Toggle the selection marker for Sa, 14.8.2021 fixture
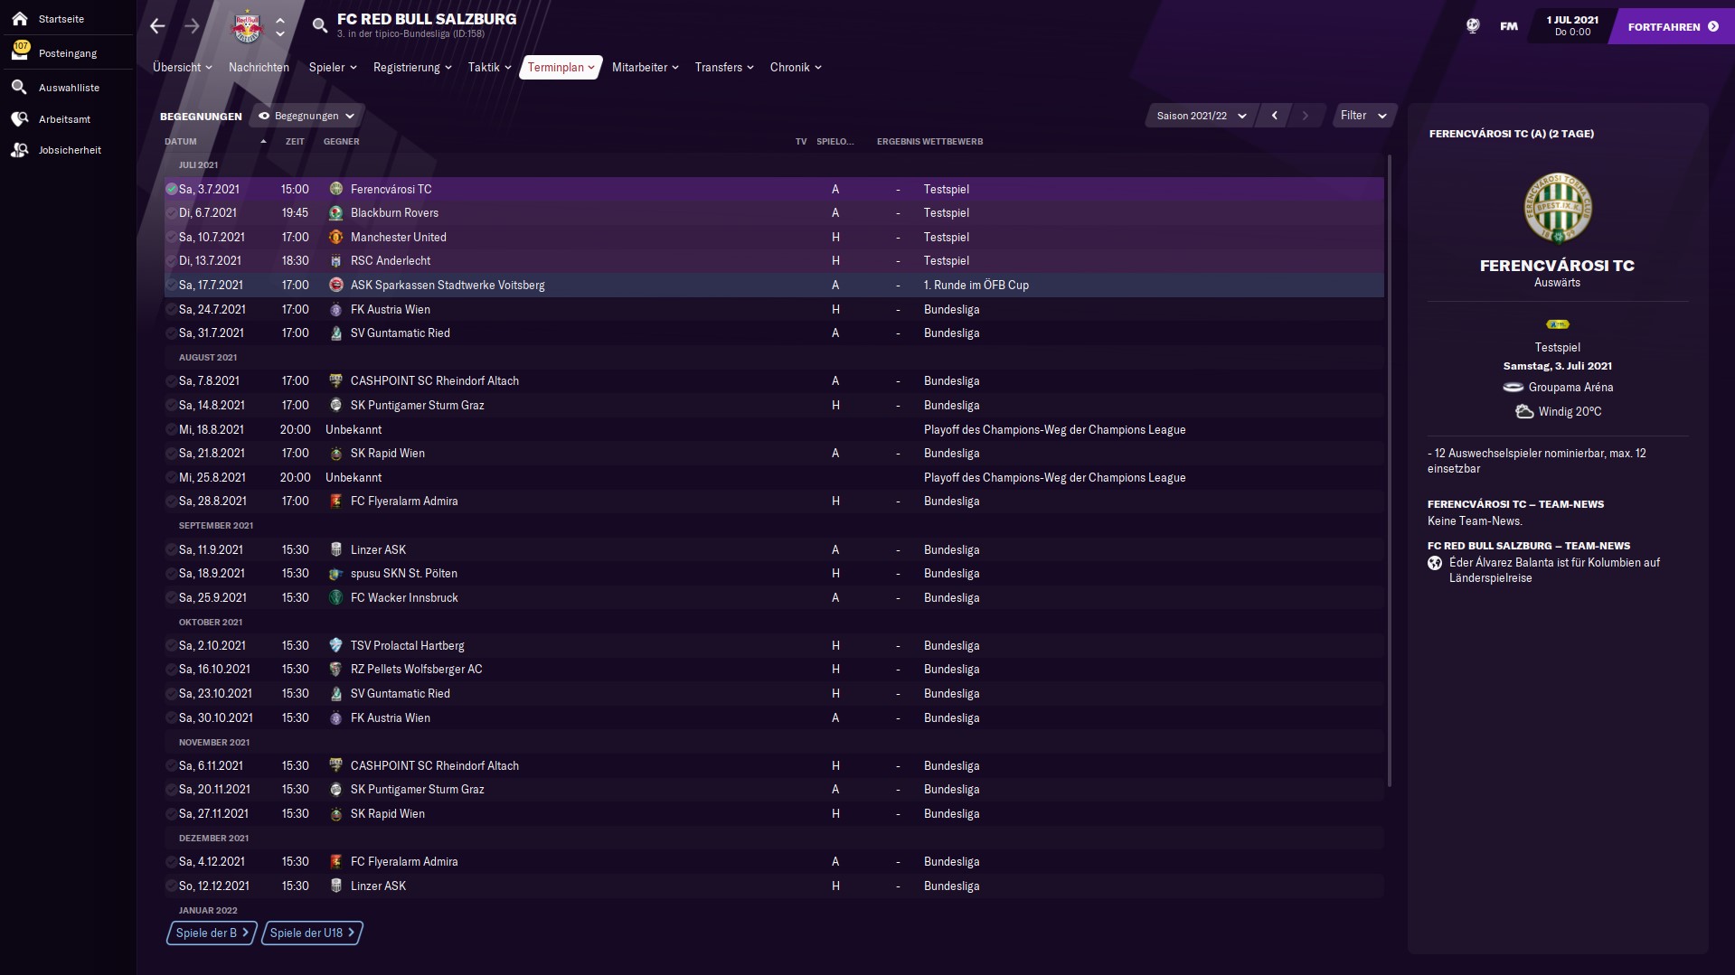 point(171,405)
